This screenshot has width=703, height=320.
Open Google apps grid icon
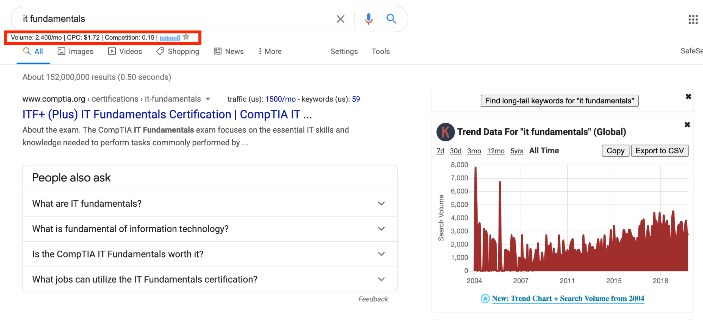pyautogui.click(x=693, y=20)
